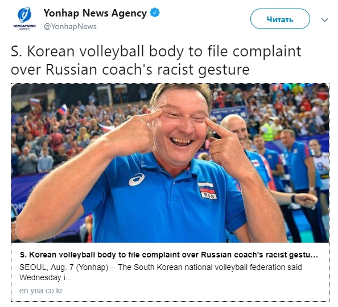338x307 pixels.
Task: Click the YONHAP NEWS AGENCY text under logo
Action: (x=24, y=27)
